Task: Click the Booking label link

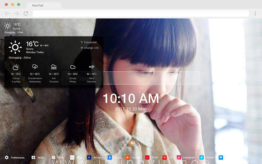Action: [x=98, y=157]
